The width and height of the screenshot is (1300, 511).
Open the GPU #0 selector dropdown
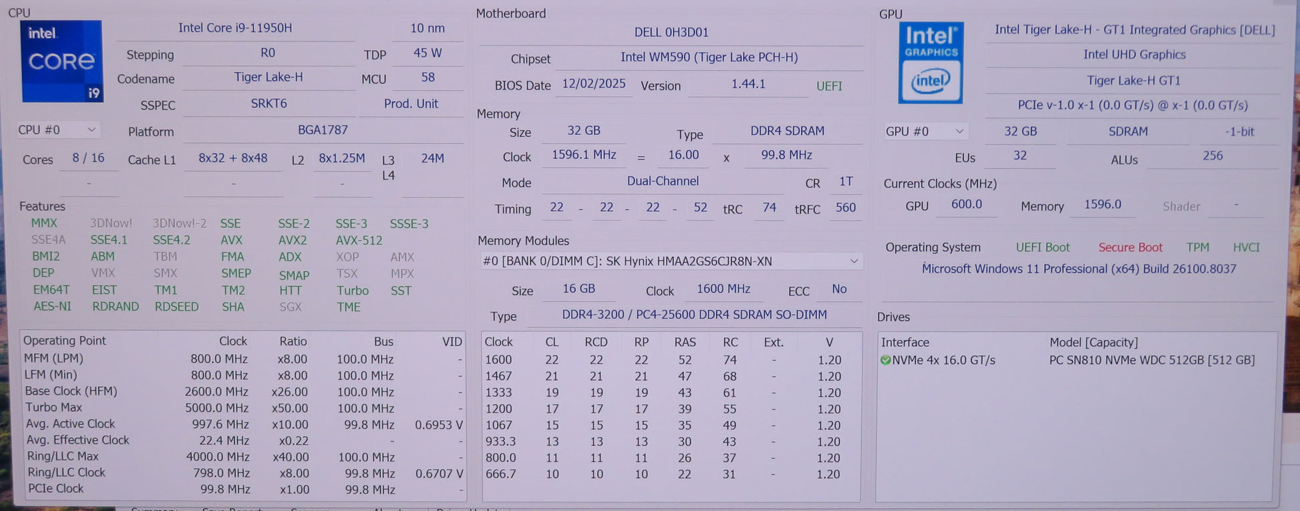(x=925, y=132)
